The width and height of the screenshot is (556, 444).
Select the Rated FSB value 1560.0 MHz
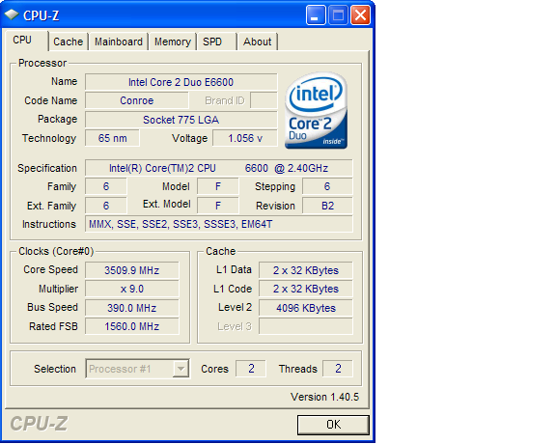(x=132, y=326)
